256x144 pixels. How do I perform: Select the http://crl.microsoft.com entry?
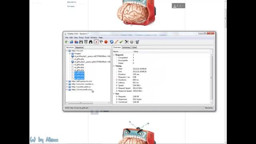pyautogui.click(x=82, y=90)
